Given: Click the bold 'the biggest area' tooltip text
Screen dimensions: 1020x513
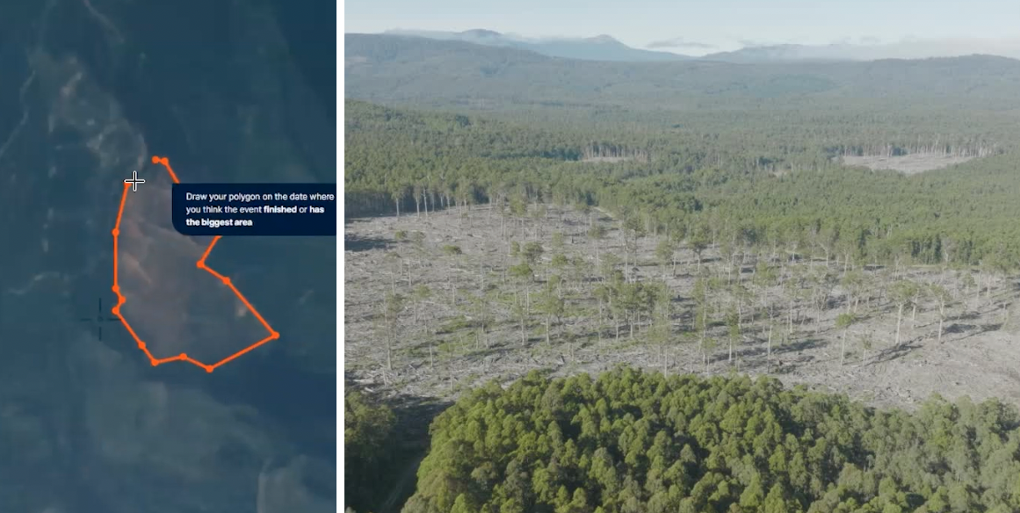Looking at the screenshot, I should [x=220, y=222].
